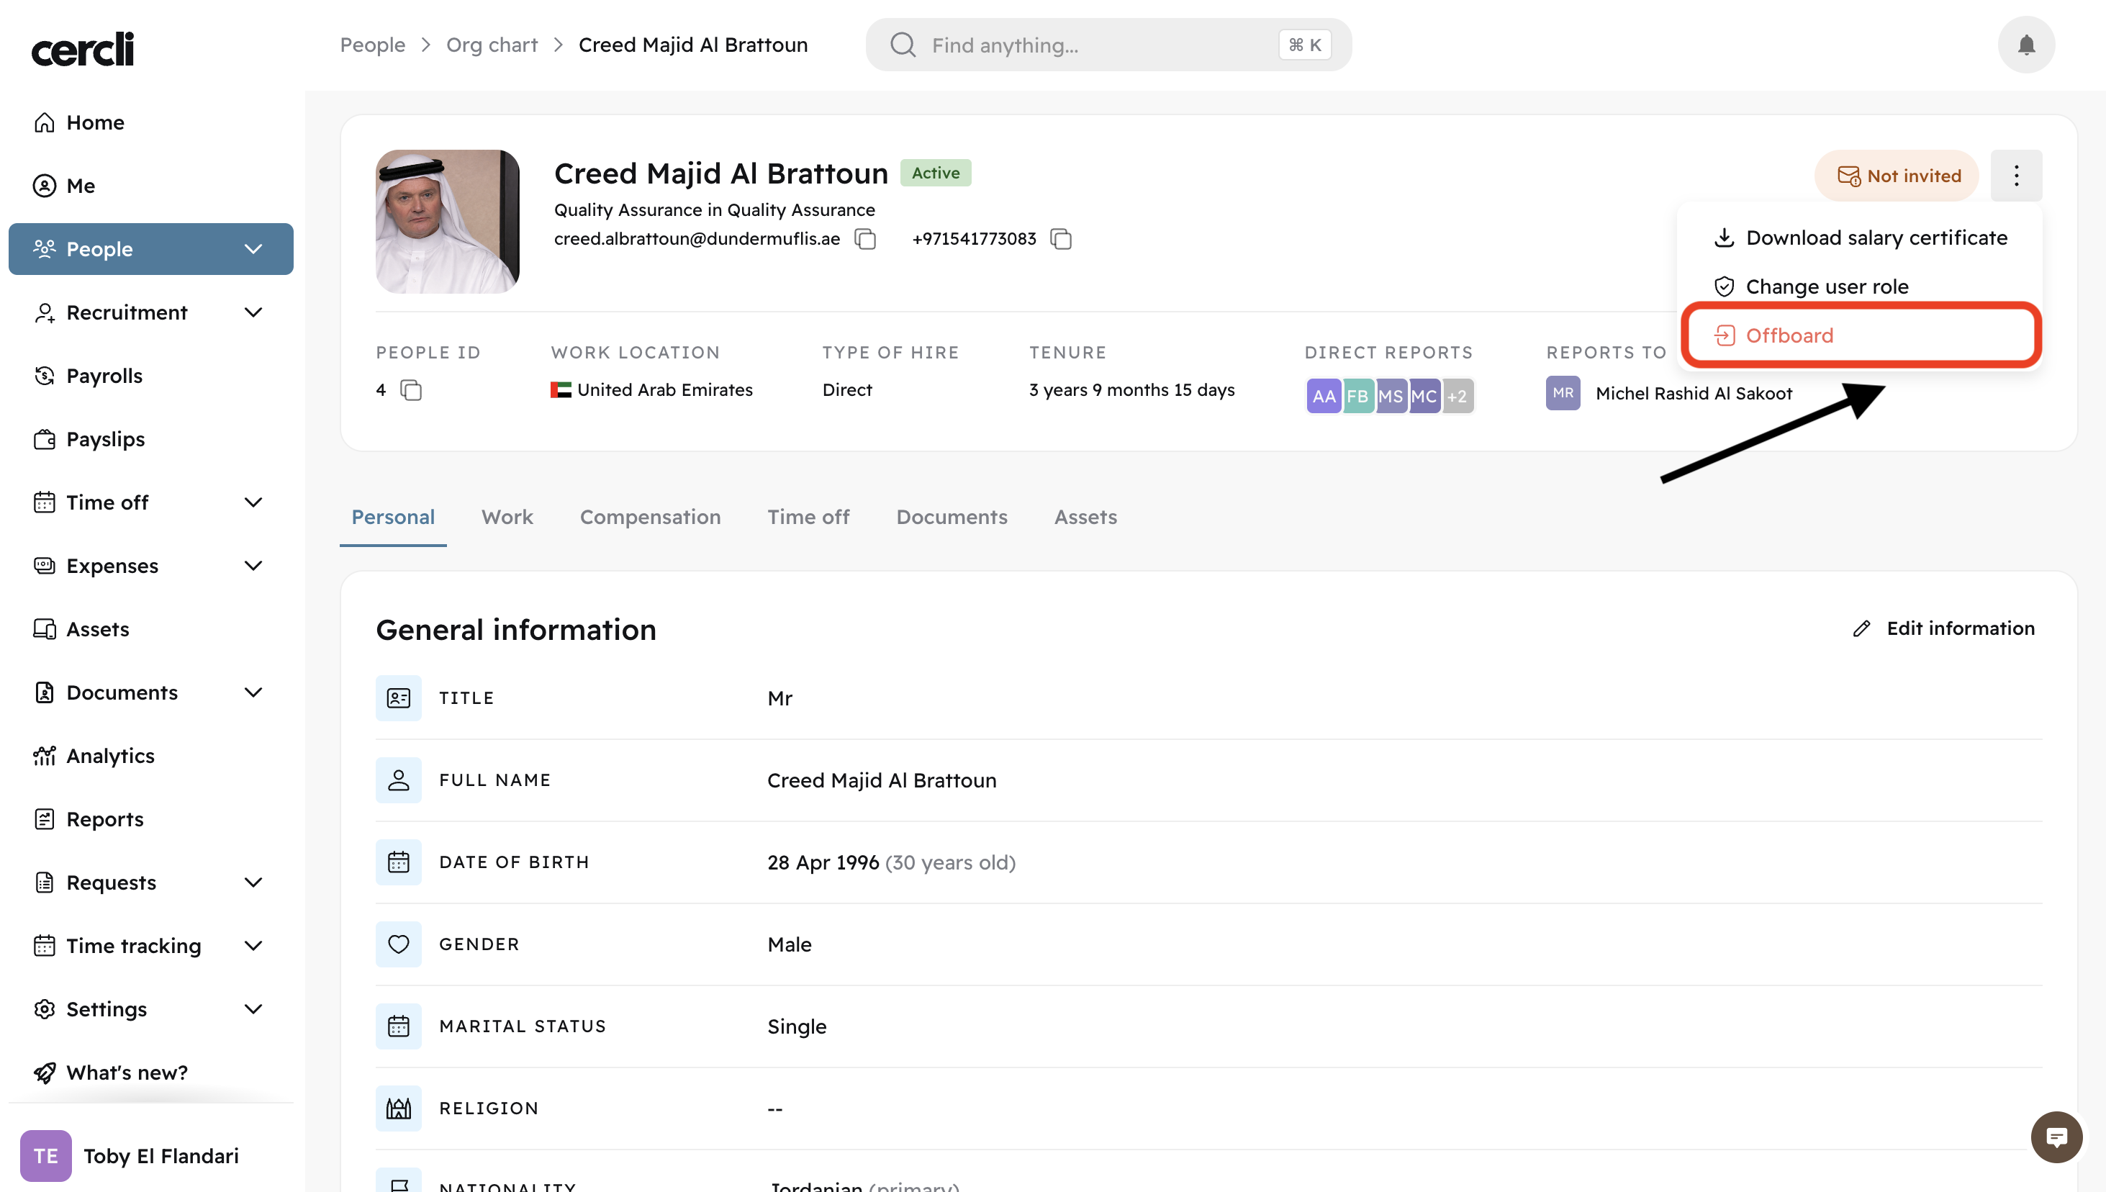Click the Not invited button

pyautogui.click(x=1897, y=175)
